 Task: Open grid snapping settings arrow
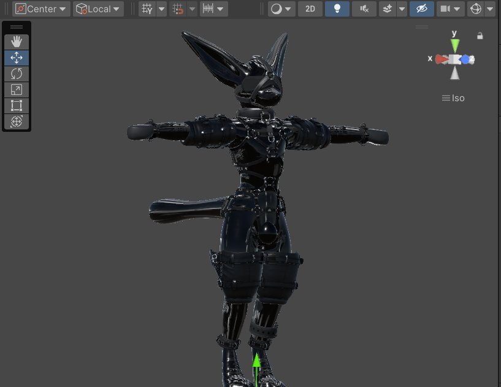(192, 9)
